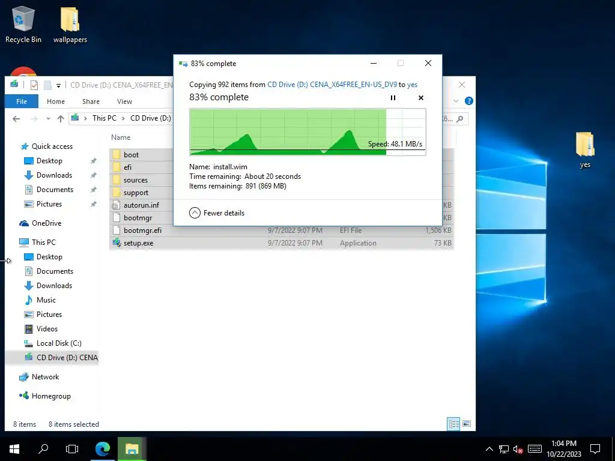This screenshot has height=461, width=615.
Task: Open the Windows Start menu
Action: [x=14, y=449]
